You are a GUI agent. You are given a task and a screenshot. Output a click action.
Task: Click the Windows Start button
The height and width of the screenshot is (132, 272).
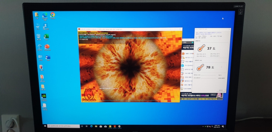pyautogui.click(x=45, y=126)
